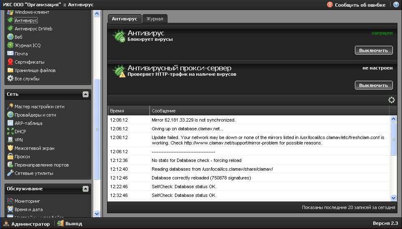Collapse the Обслуживание panel

(x=86, y=189)
